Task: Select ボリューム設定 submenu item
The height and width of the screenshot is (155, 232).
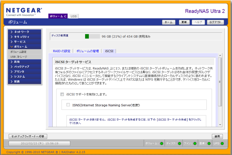Action: tap(25, 52)
